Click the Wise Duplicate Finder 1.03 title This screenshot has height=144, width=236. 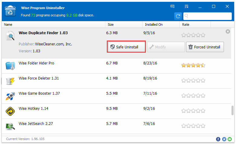tap(43, 33)
